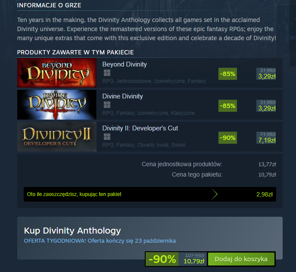Click the -85% badge for Beyond Divinity
Image resolution: width=296 pixels, height=272 pixels.
point(227,74)
